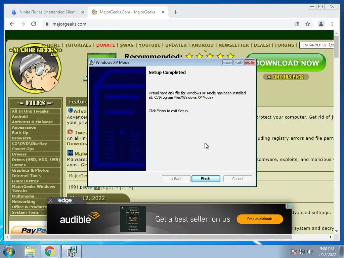This screenshot has height=258, width=344.
Task: Open DONATE in MajorGeeks nav
Action: [x=105, y=45]
